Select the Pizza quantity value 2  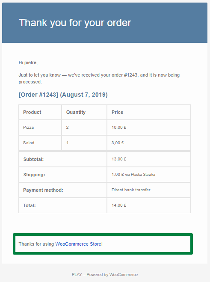67,128
